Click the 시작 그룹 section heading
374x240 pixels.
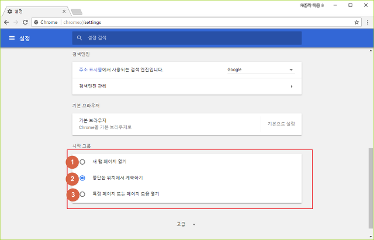82,146
